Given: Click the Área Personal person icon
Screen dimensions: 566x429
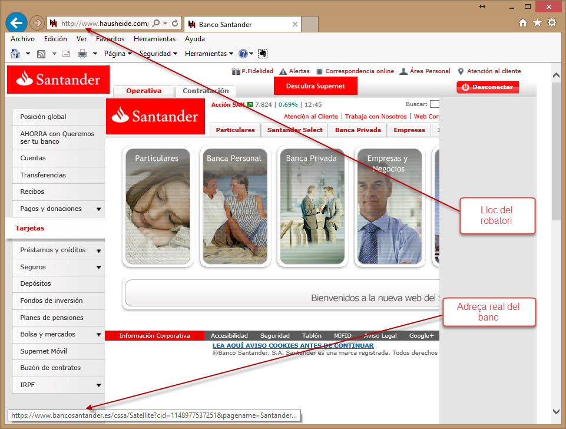Looking at the screenshot, I should point(403,71).
